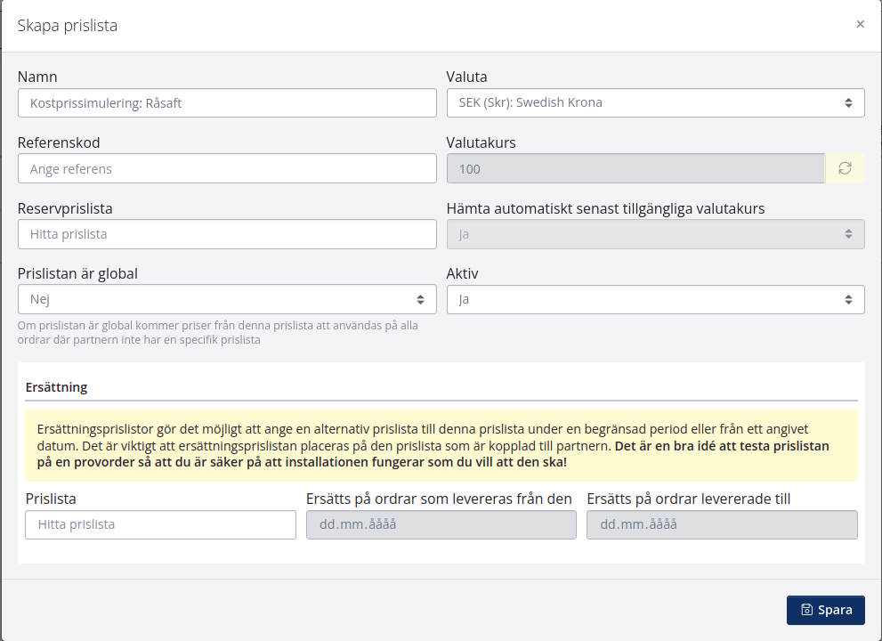Image resolution: width=882 pixels, height=641 pixels.
Task: Select the 'levererade till' date field
Action: tap(722, 524)
